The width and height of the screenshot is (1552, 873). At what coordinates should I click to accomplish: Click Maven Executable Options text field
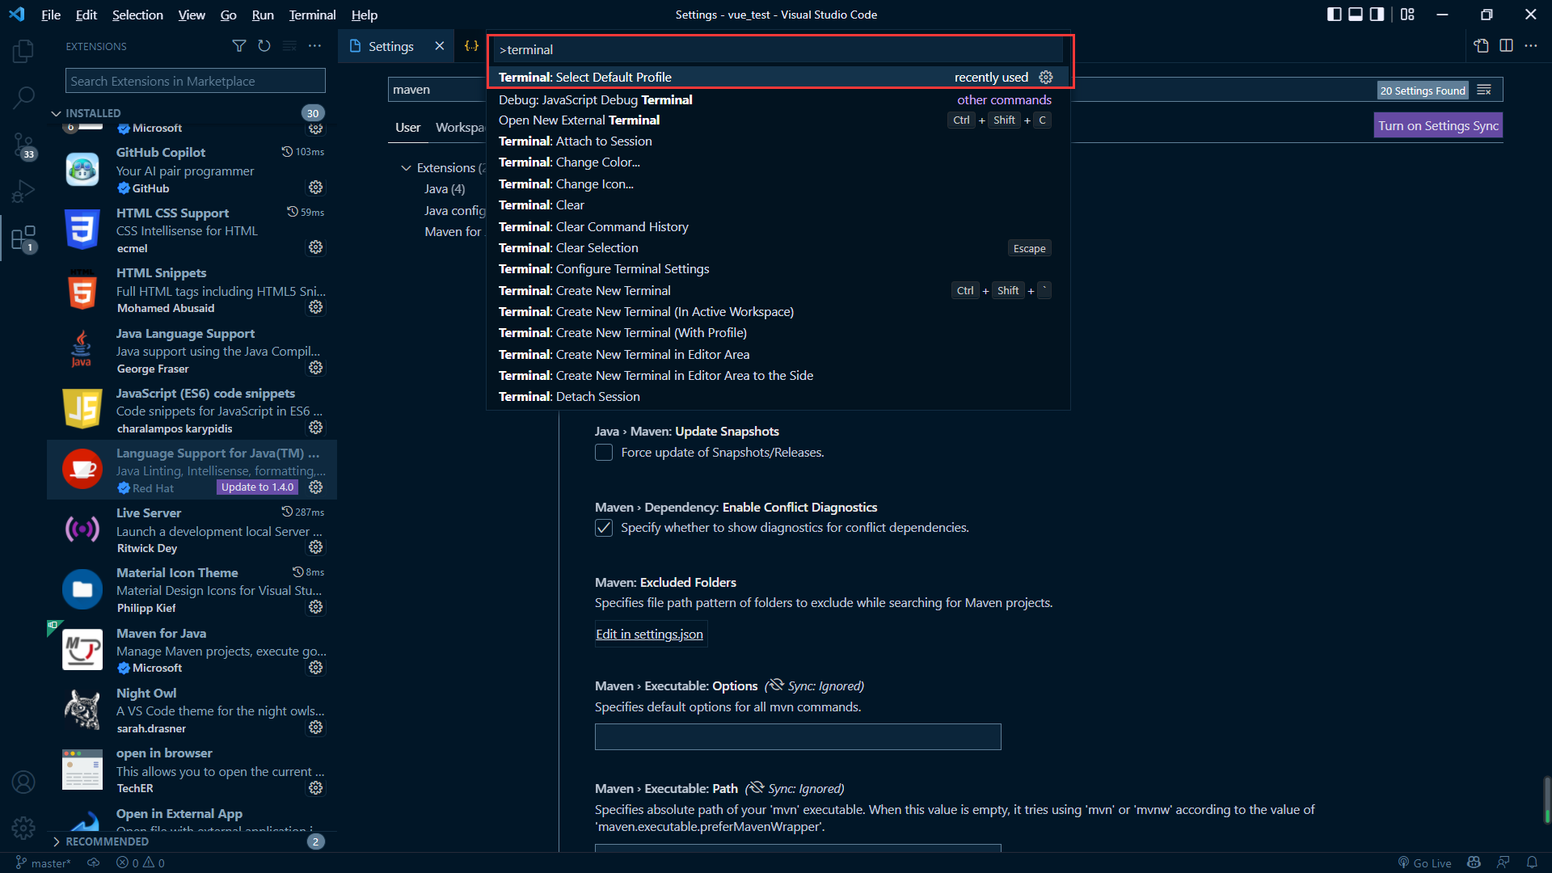(x=798, y=736)
